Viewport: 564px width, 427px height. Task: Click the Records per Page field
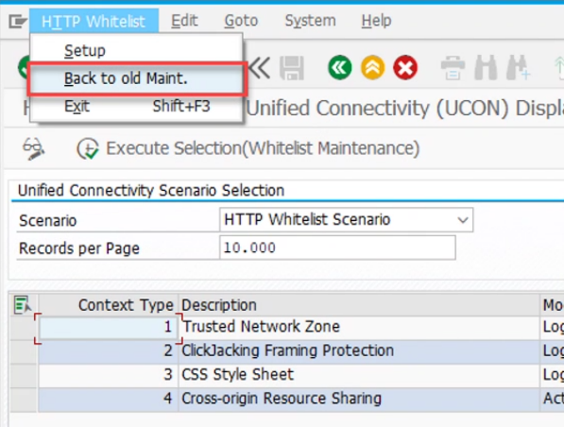pyautogui.click(x=337, y=248)
